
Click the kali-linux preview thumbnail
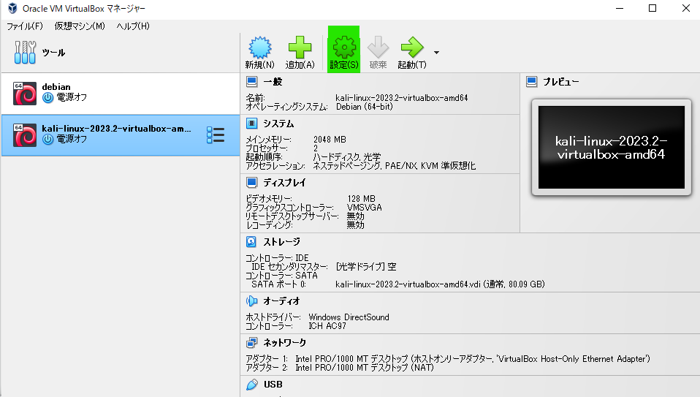coord(611,148)
